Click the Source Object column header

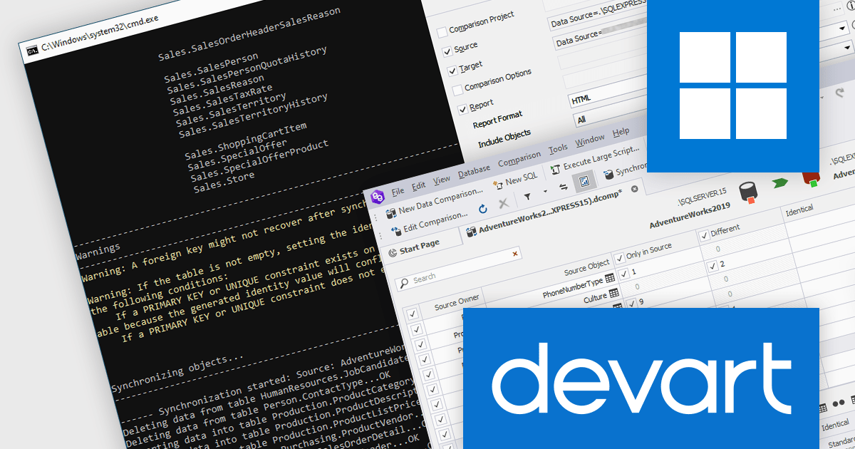(587, 267)
